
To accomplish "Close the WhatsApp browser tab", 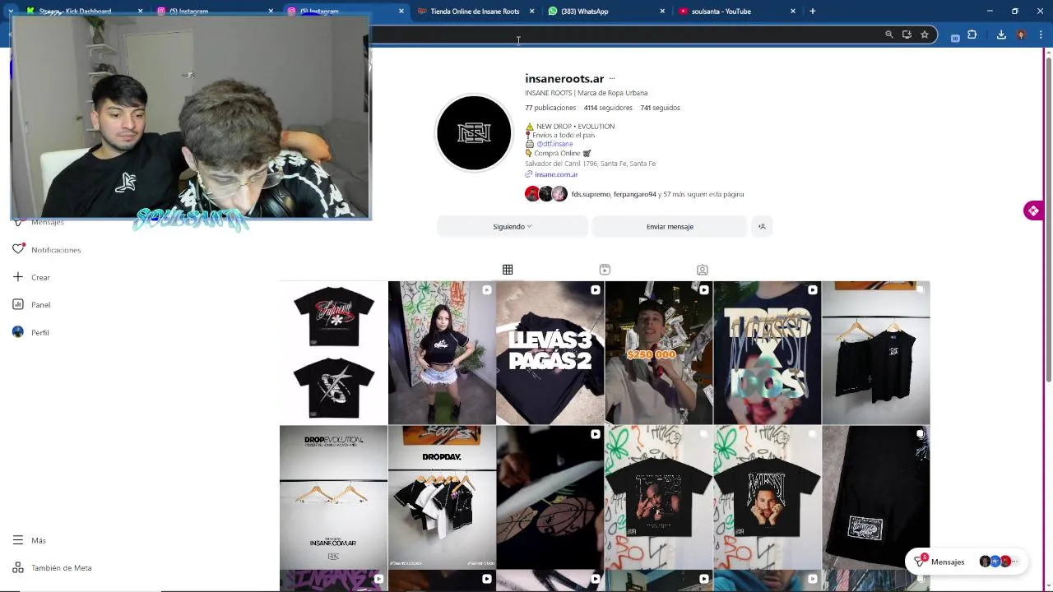I will [x=662, y=12].
